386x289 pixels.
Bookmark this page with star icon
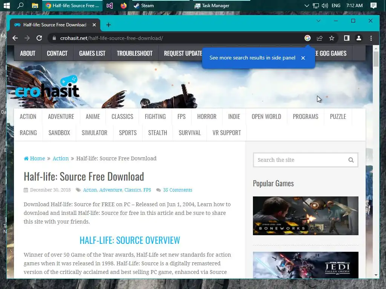tap(332, 38)
